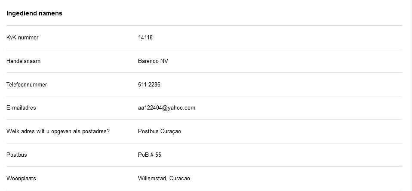Image resolution: width=412 pixels, height=191 pixels.
Task: Click "Postbus" in the "Postbus Curaçao" answer
Action: click(148, 131)
